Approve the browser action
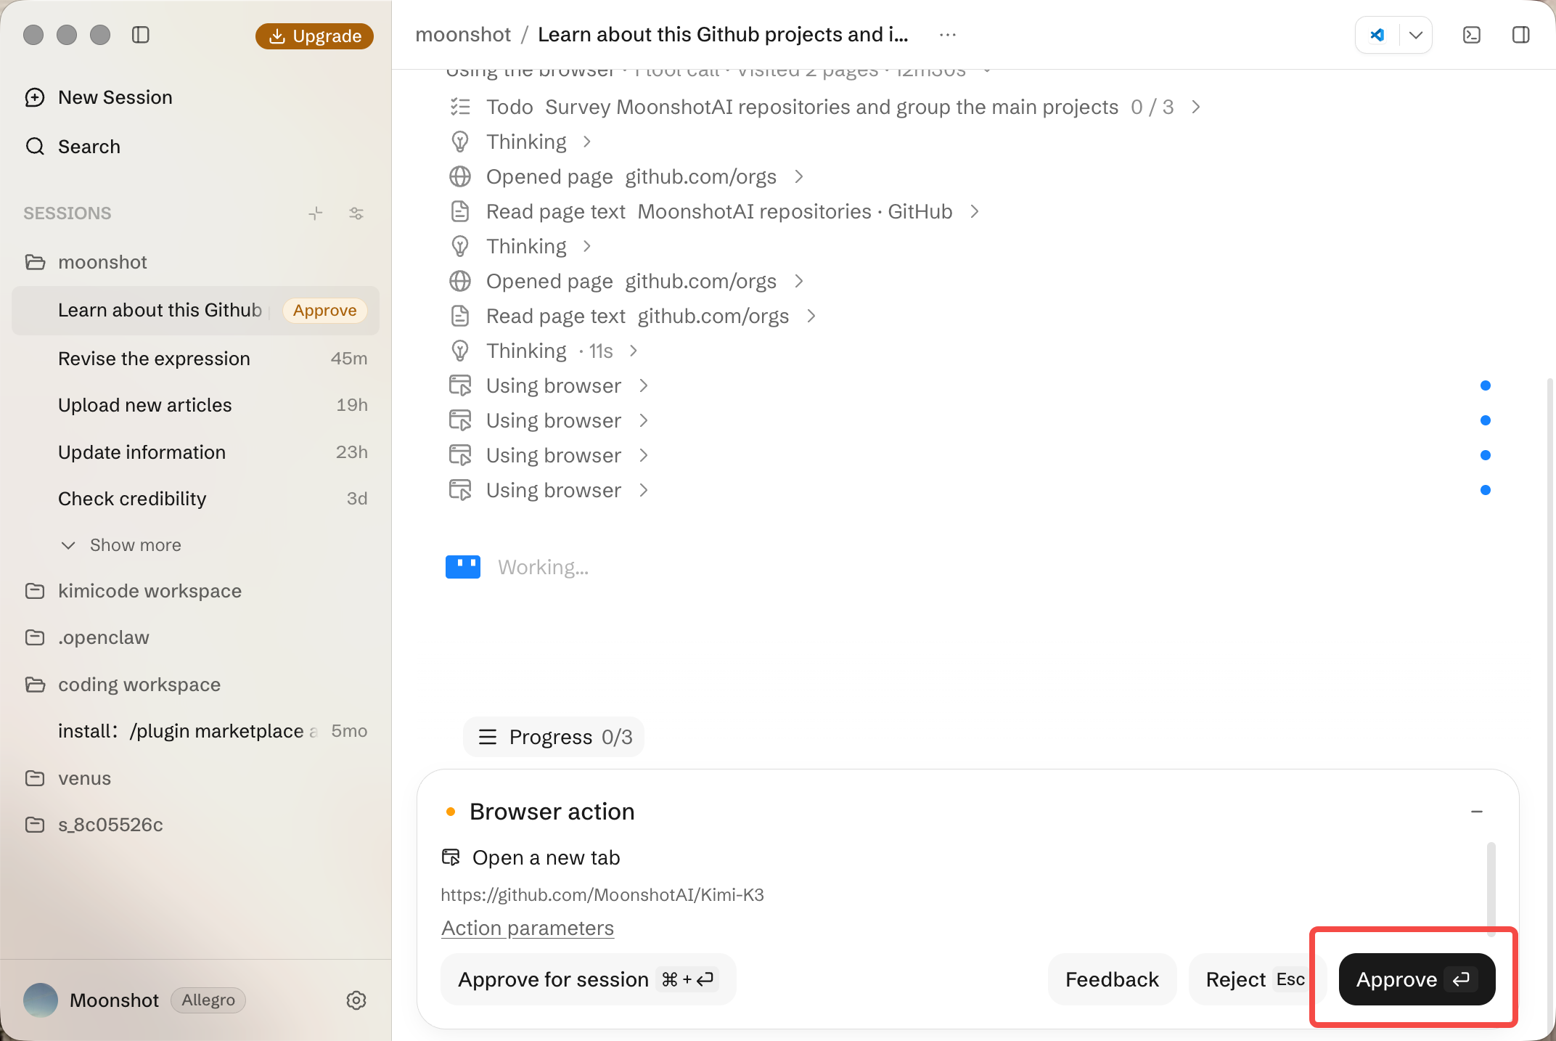1556x1041 pixels. pos(1417,979)
